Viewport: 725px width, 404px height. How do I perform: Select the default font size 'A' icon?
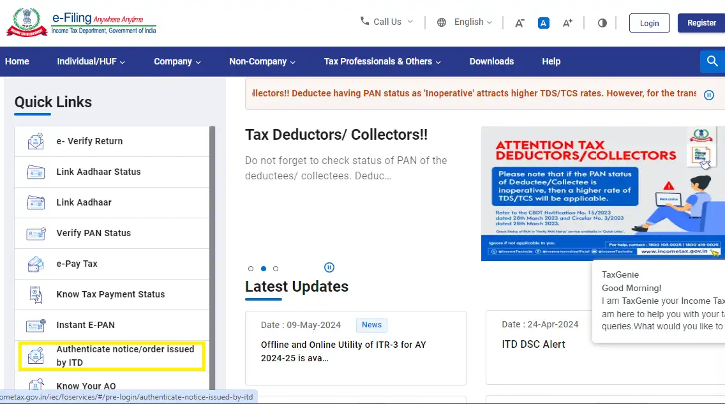point(543,22)
